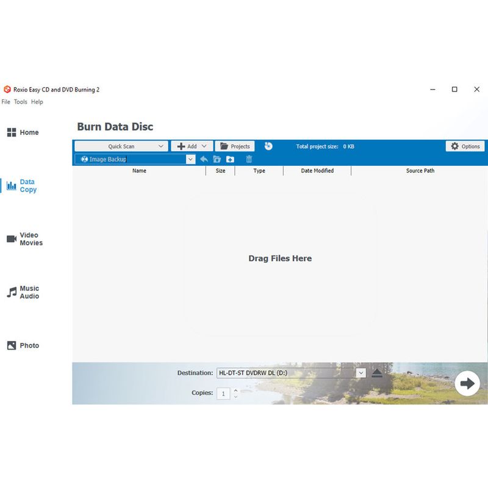This screenshot has width=488, height=488.
Task: Open the Destination drive dropdown
Action: click(x=361, y=373)
